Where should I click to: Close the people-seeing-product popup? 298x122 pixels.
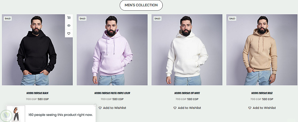pyautogui.click(x=95, y=105)
